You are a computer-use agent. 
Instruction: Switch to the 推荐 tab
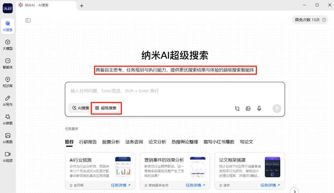tap(69, 142)
